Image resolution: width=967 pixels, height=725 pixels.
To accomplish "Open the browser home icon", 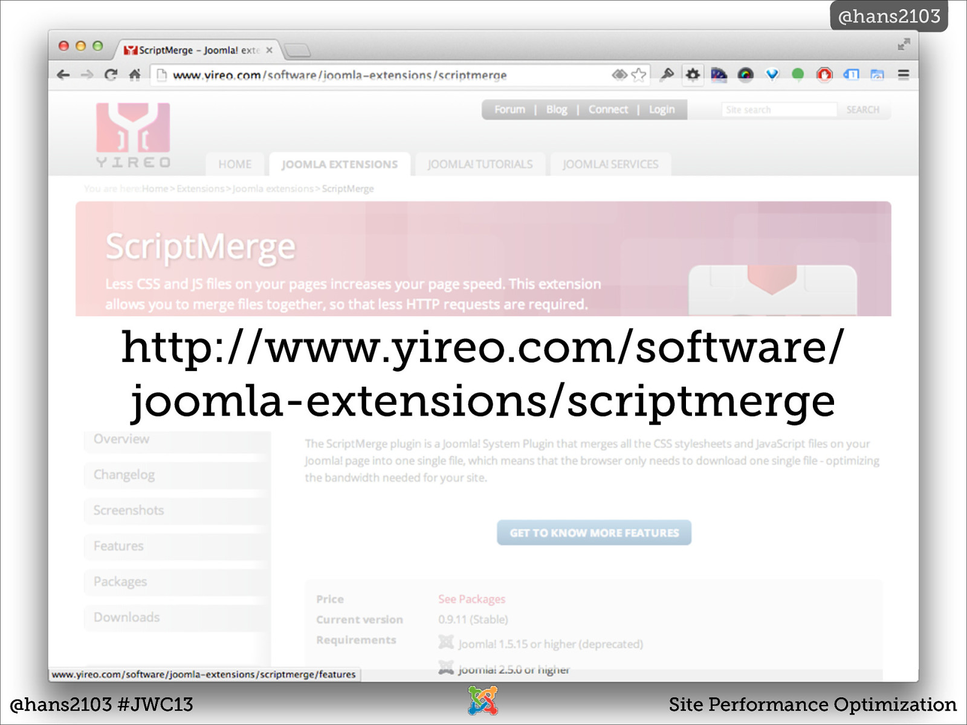I will tap(135, 74).
